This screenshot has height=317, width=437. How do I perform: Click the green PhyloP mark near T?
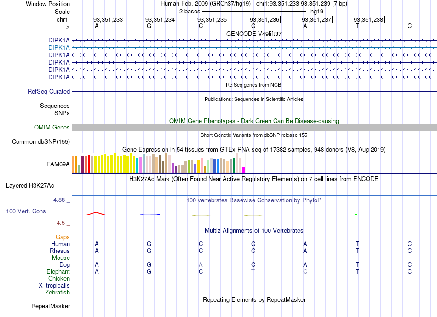[x=356, y=214]
